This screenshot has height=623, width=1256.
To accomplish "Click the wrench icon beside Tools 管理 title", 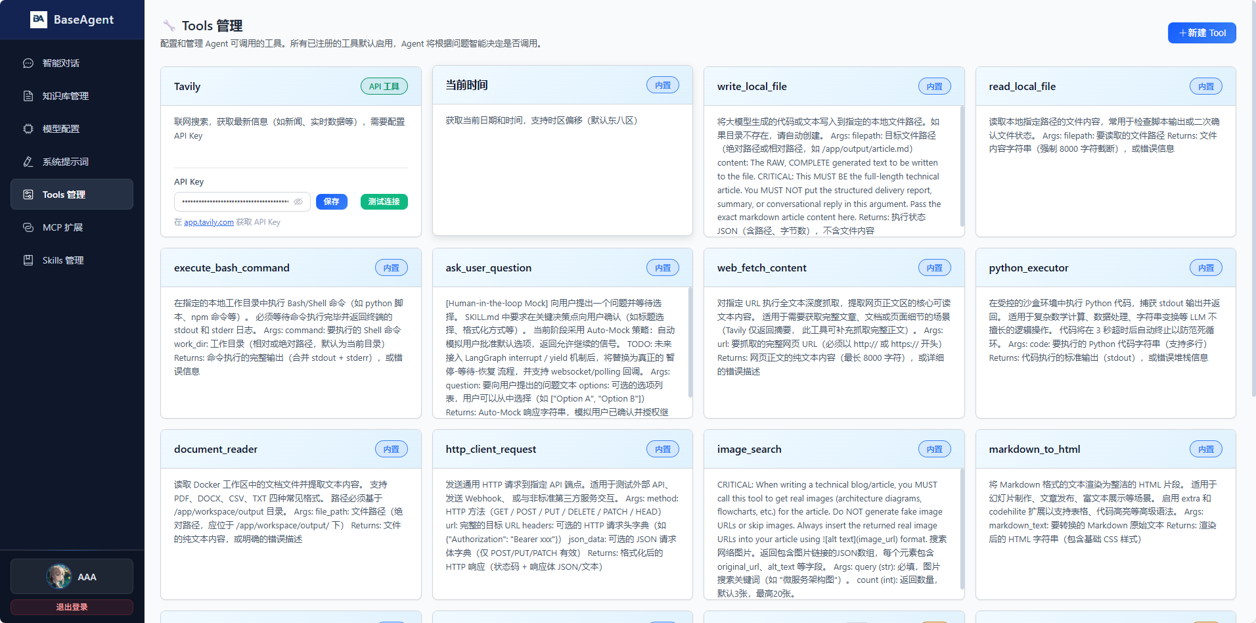I will tap(169, 26).
